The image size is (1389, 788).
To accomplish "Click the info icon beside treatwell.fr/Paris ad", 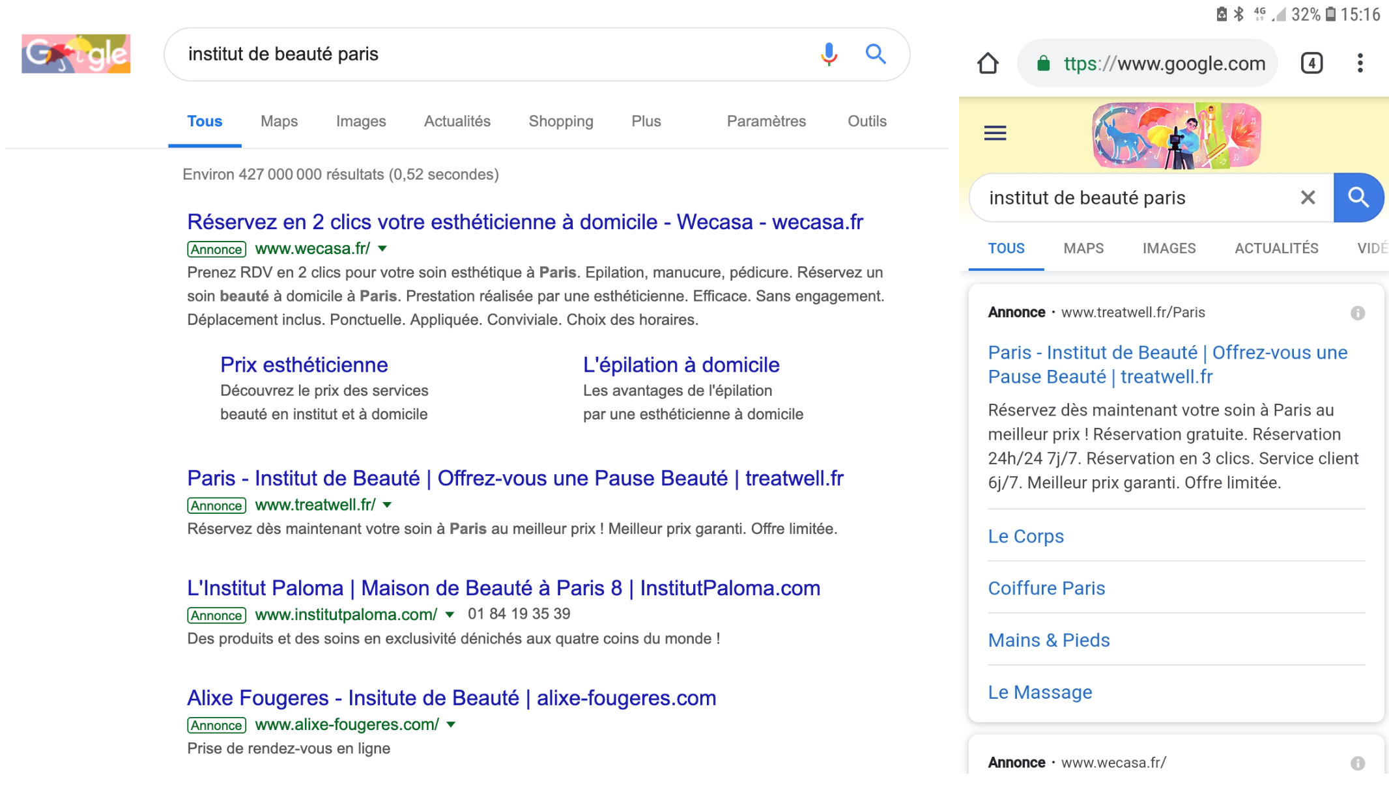I will pos(1357,313).
